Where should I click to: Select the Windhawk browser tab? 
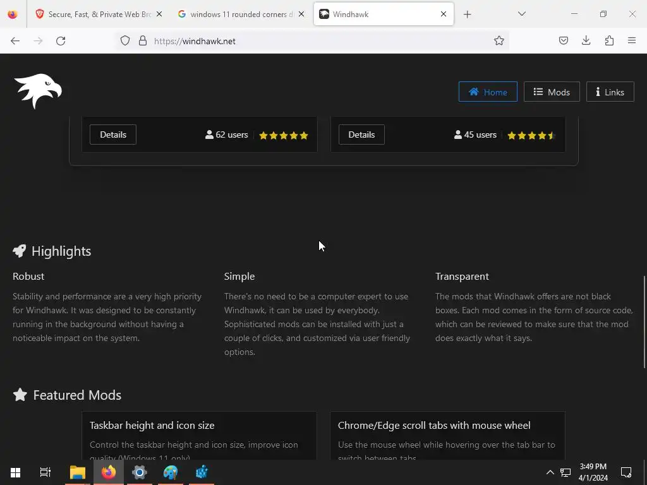point(384,15)
